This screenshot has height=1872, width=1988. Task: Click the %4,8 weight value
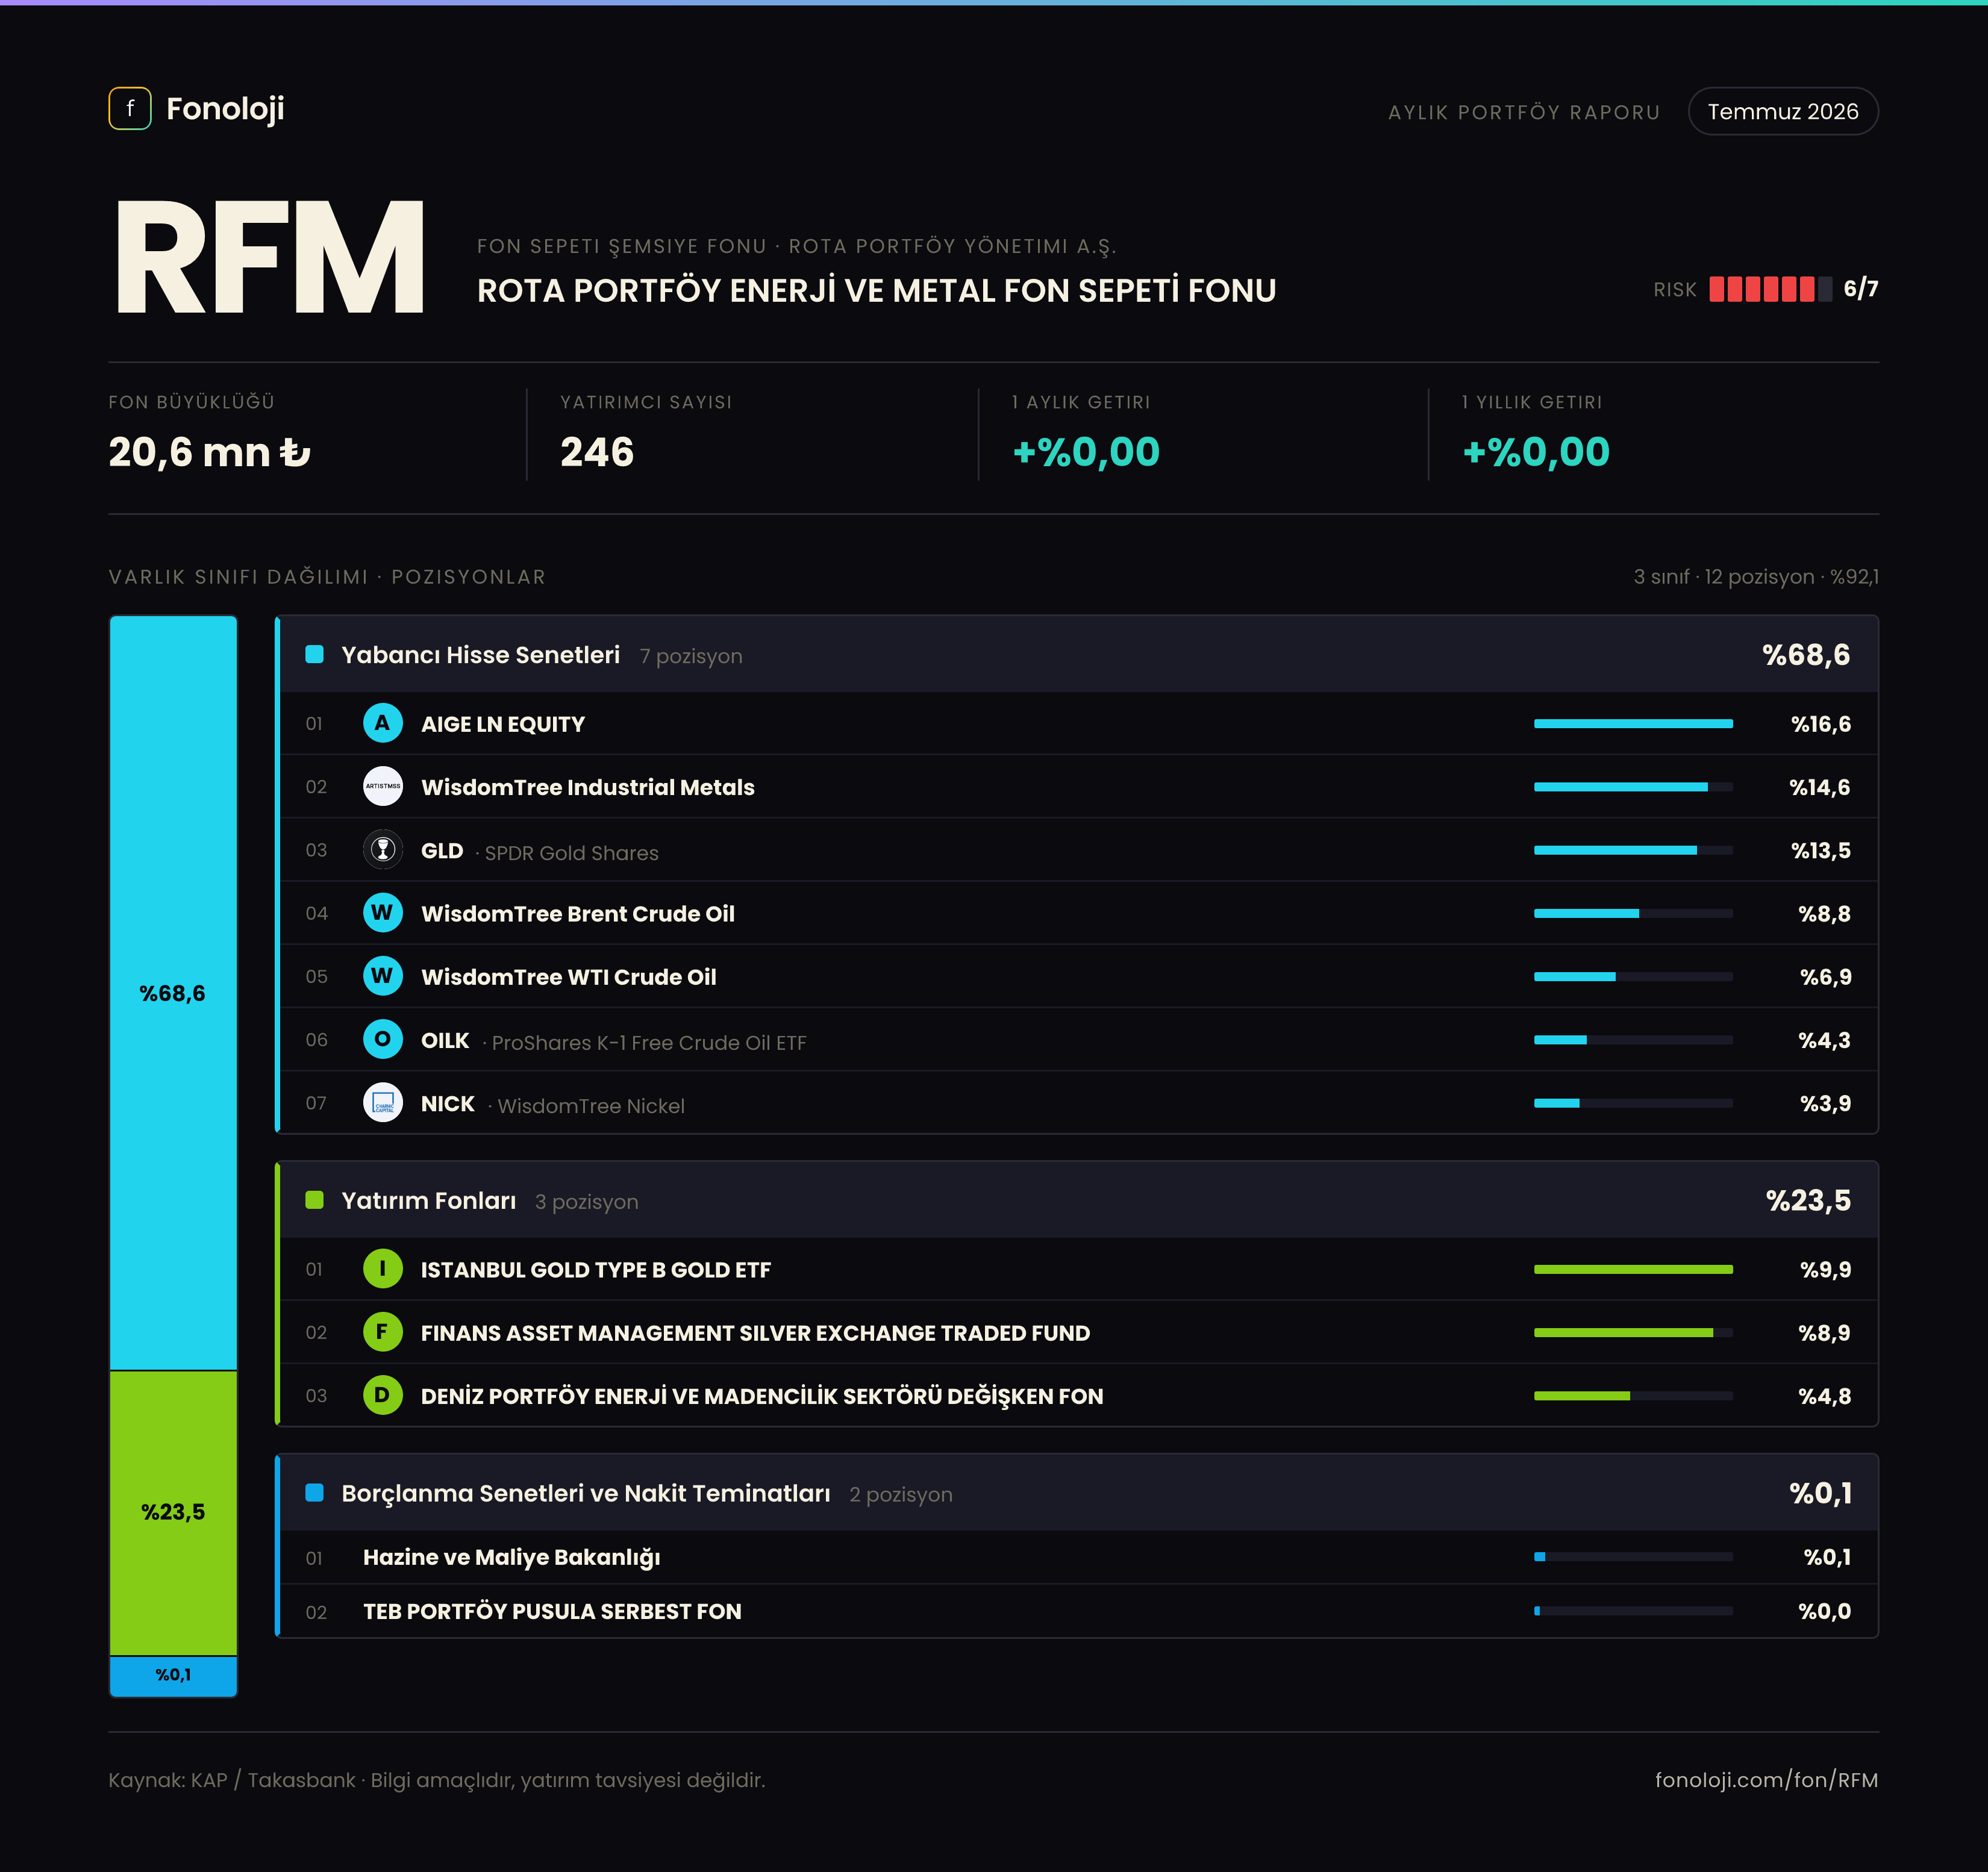point(1824,1396)
